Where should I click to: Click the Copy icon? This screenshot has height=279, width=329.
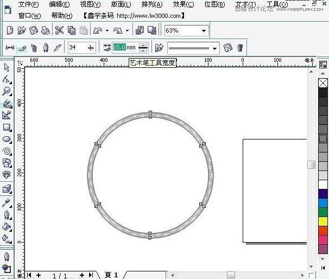point(72,30)
